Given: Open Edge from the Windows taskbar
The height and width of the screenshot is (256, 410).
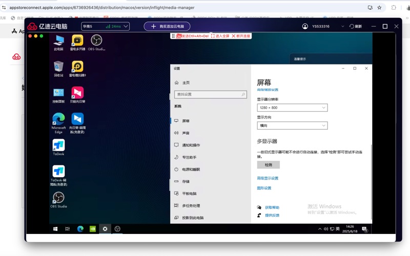Looking at the screenshot, I should [80, 229].
